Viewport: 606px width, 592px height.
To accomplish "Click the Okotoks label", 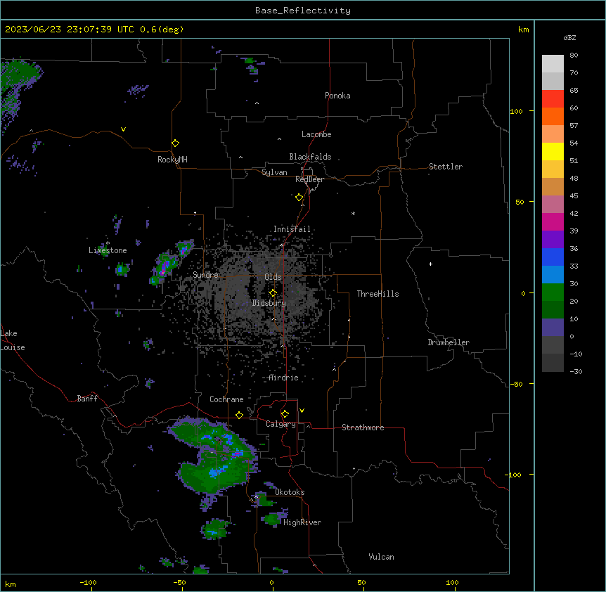I will [x=290, y=492].
